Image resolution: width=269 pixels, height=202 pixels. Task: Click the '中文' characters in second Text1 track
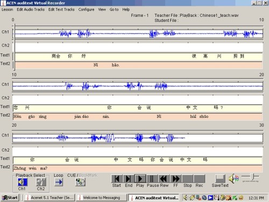tap(192, 108)
